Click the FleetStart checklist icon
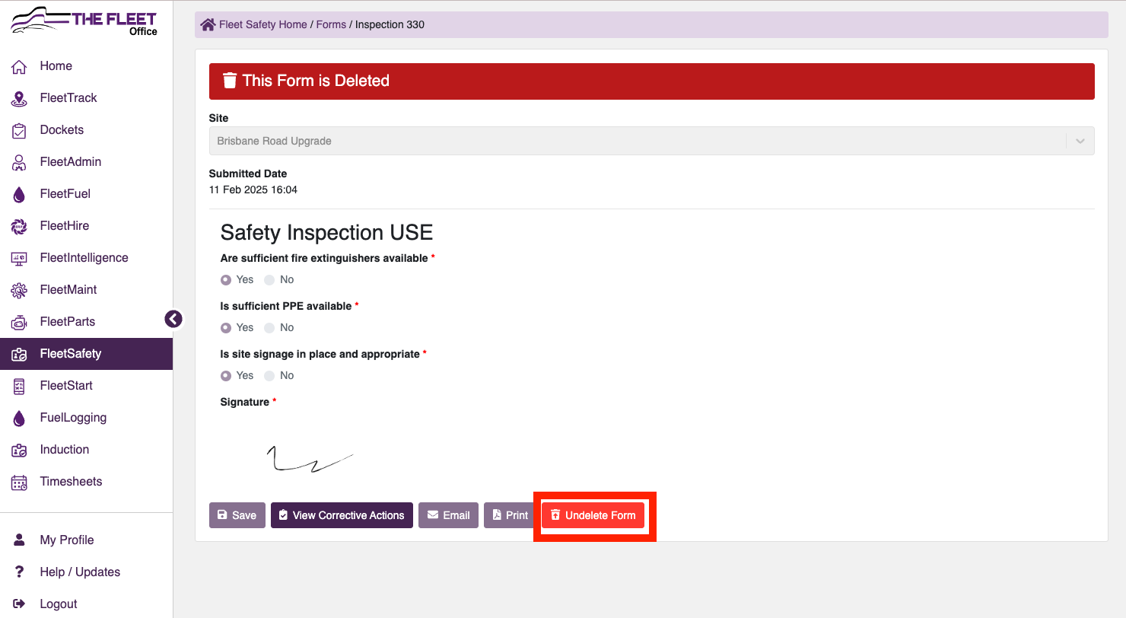This screenshot has height=618, width=1126. click(x=20, y=386)
